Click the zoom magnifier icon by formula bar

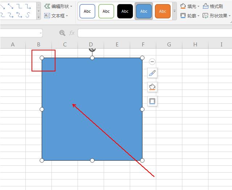(62, 33)
